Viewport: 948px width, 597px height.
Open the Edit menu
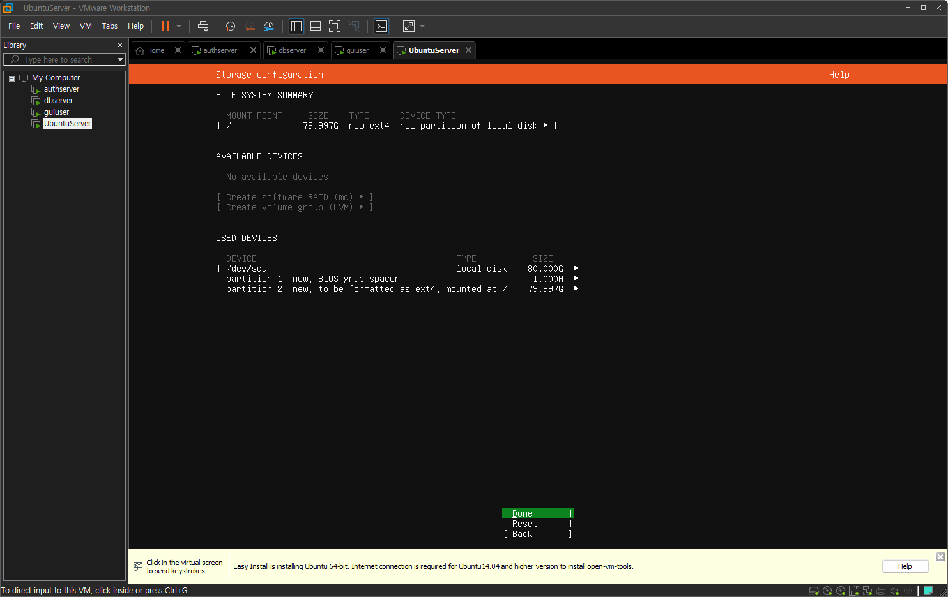point(36,26)
